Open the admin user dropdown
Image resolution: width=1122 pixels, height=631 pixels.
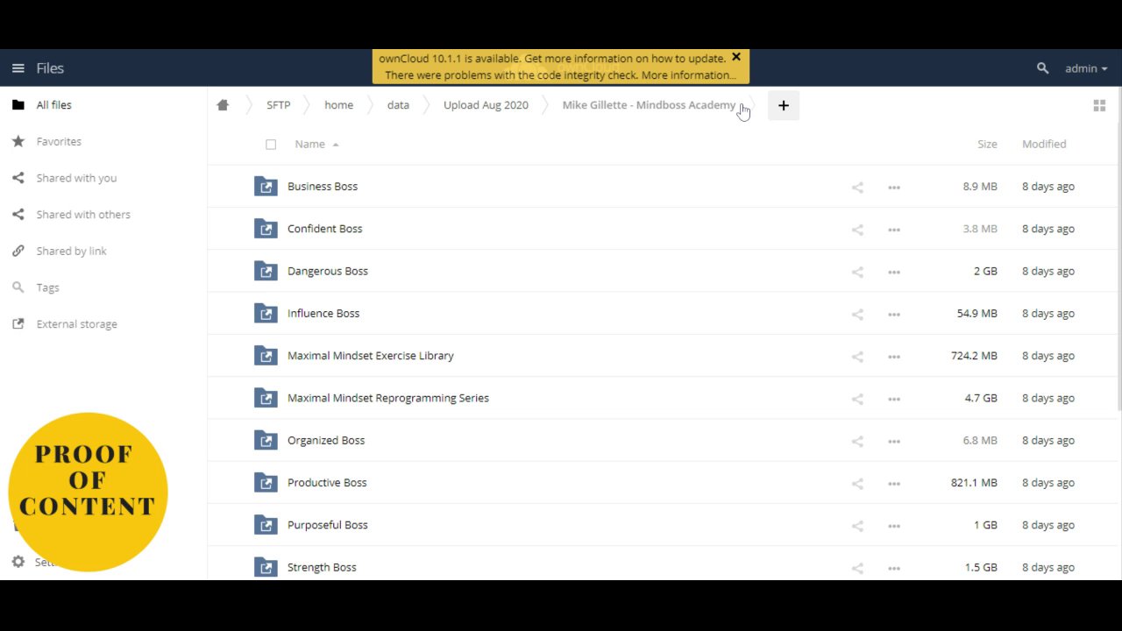[x=1086, y=68]
